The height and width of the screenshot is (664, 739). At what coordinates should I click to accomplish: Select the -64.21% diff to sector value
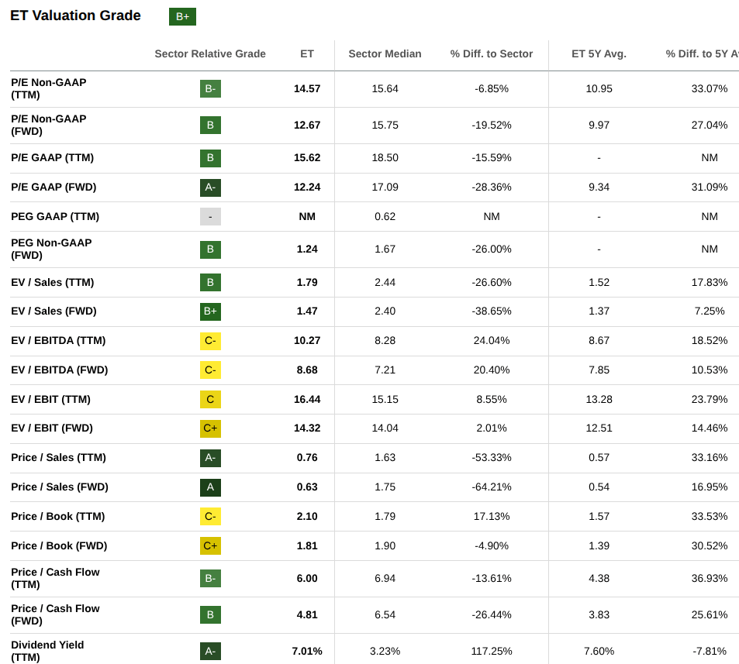[492, 487]
